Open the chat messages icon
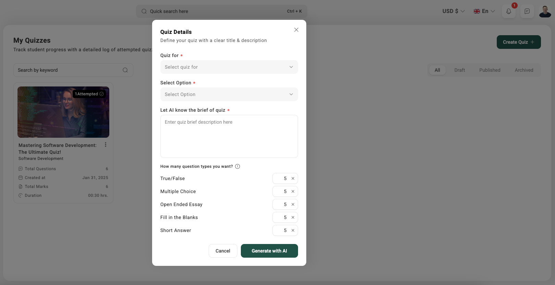The image size is (555, 285). coord(527,11)
